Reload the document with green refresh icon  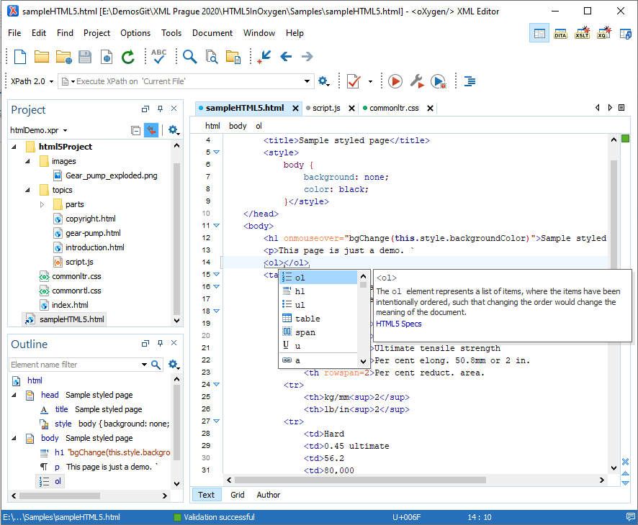point(127,57)
